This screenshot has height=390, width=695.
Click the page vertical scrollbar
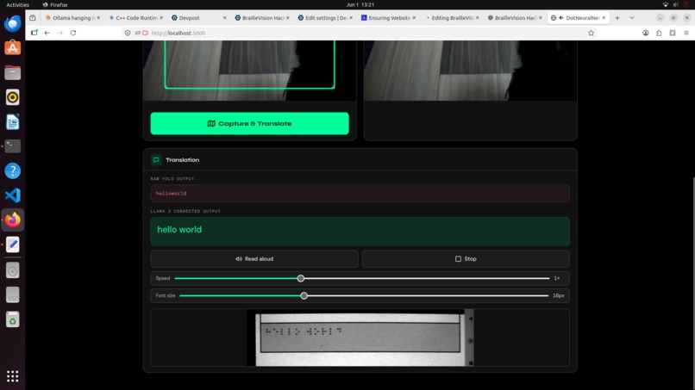[693, 283]
